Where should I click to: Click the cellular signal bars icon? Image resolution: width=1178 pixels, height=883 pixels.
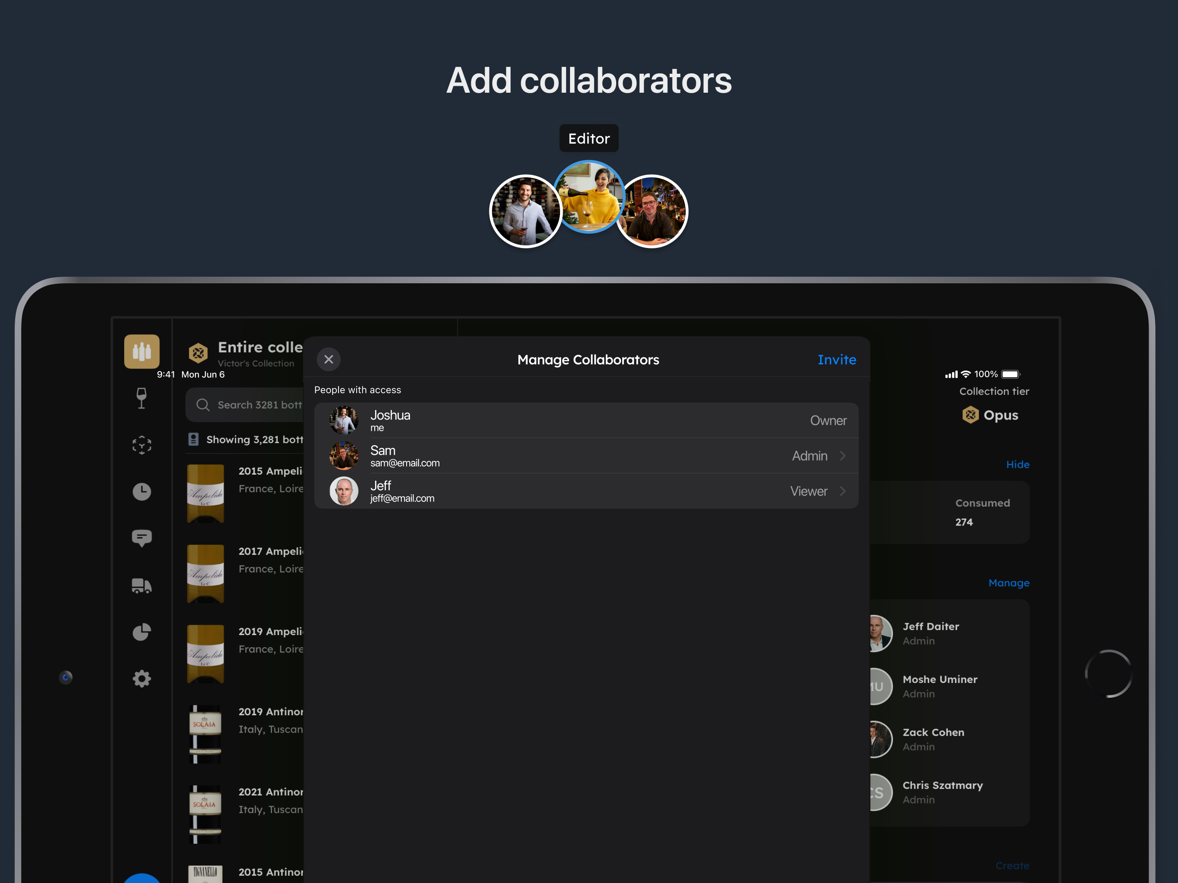click(x=951, y=375)
